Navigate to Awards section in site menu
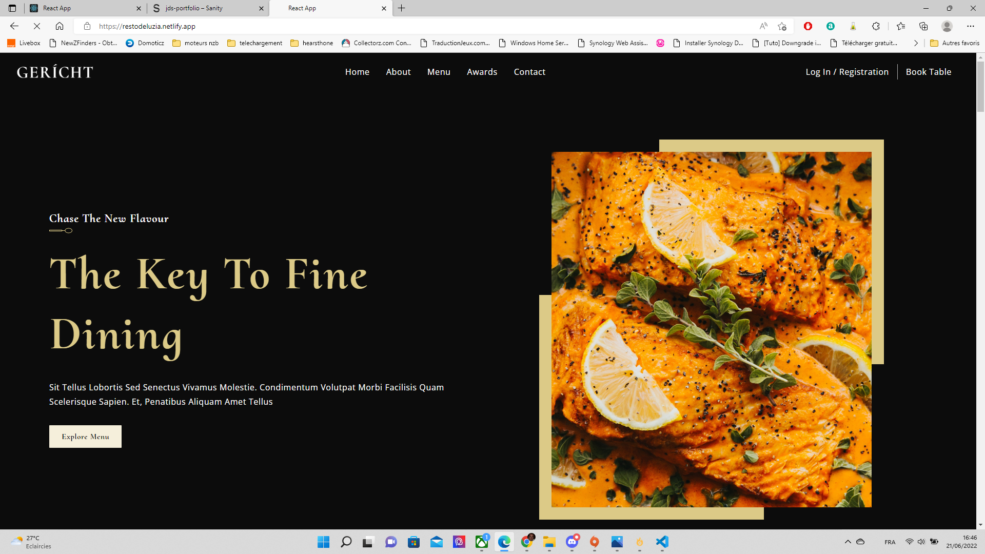The image size is (985, 554). 482,72
